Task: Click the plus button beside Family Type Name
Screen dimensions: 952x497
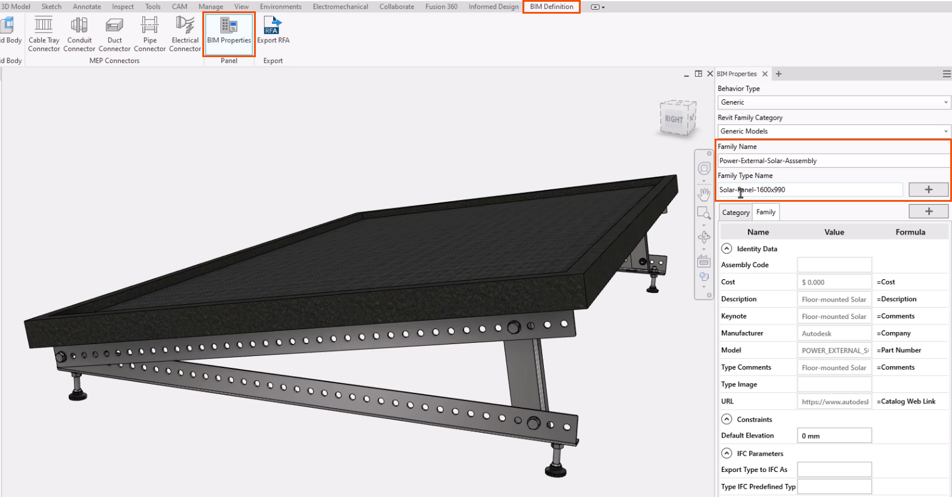Action: pyautogui.click(x=928, y=190)
